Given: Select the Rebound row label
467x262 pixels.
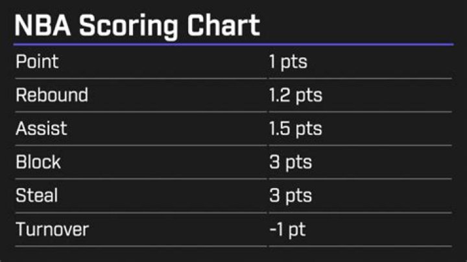Looking at the screenshot, I should [x=52, y=95].
